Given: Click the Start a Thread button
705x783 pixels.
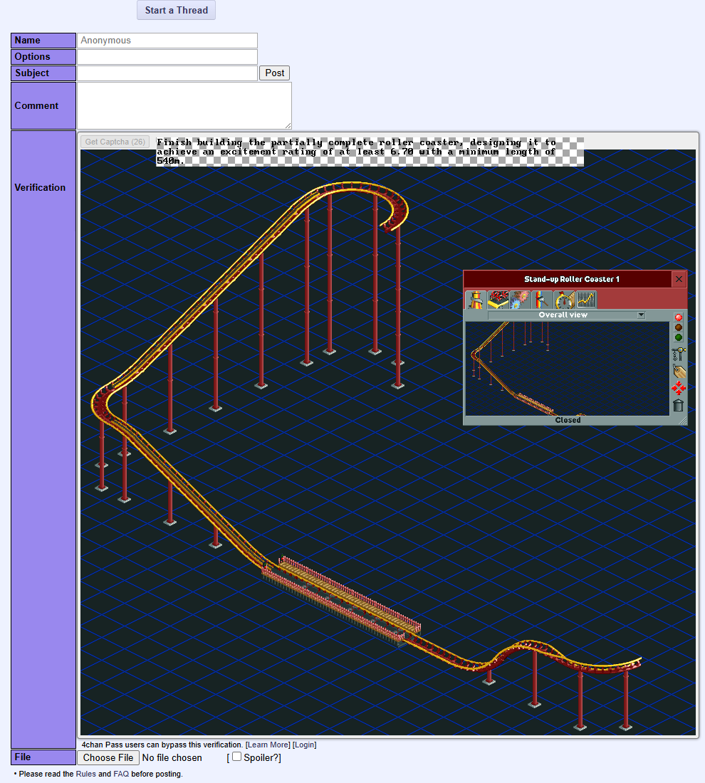Looking at the screenshot, I should [177, 10].
